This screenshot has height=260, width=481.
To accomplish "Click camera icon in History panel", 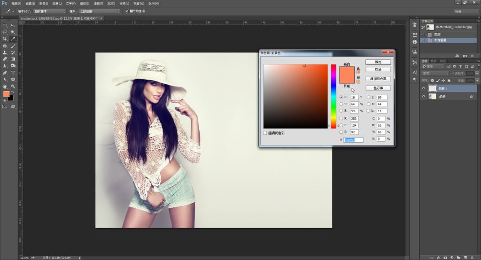I will 465,56.
